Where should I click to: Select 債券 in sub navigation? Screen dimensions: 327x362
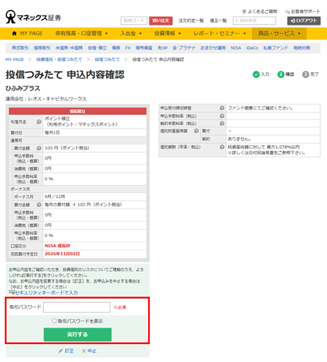click(x=116, y=48)
